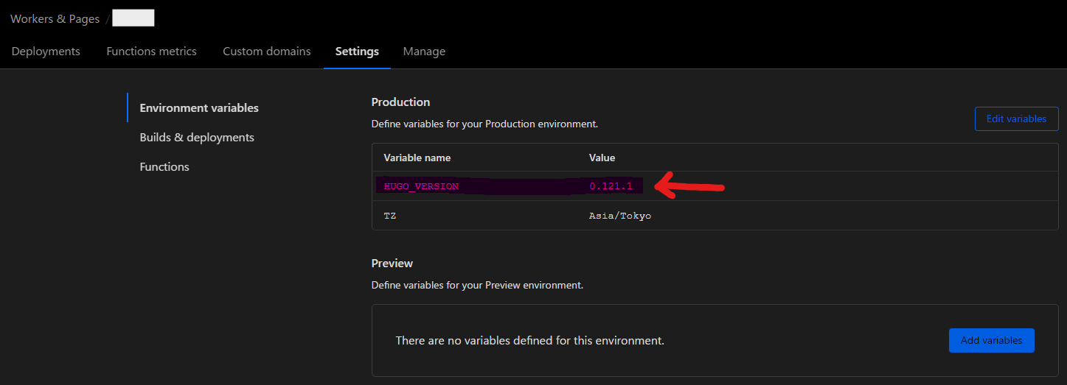The image size is (1067, 385).
Task: Open the Manage tab
Action: (424, 52)
